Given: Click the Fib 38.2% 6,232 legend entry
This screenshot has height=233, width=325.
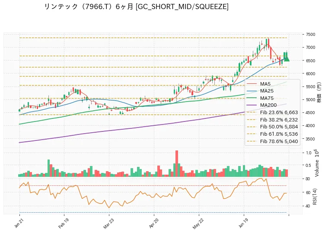Looking at the screenshot, I should point(272,120).
